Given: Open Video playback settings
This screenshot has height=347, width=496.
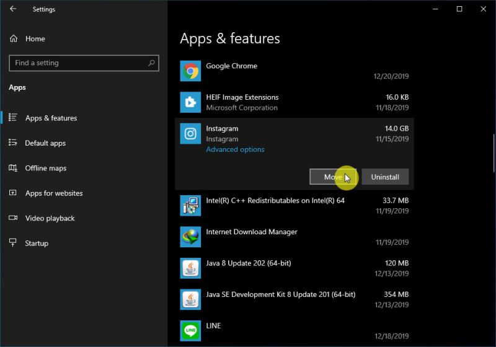Looking at the screenshot, I should pyautogui.click(x=50, y=219).
